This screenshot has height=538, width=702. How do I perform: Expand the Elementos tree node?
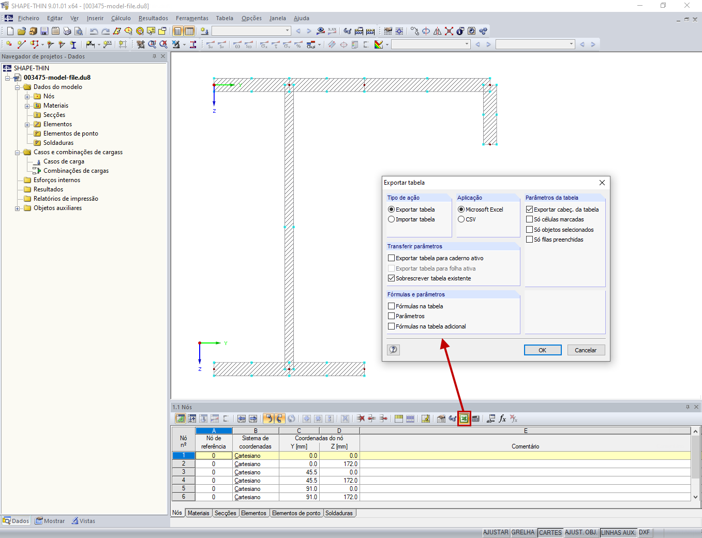(27, 124)
